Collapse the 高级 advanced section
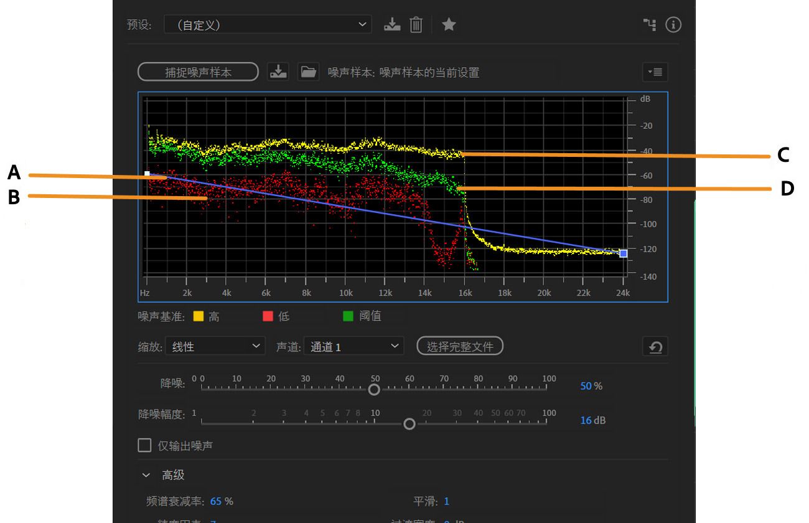 pos(146,474)
